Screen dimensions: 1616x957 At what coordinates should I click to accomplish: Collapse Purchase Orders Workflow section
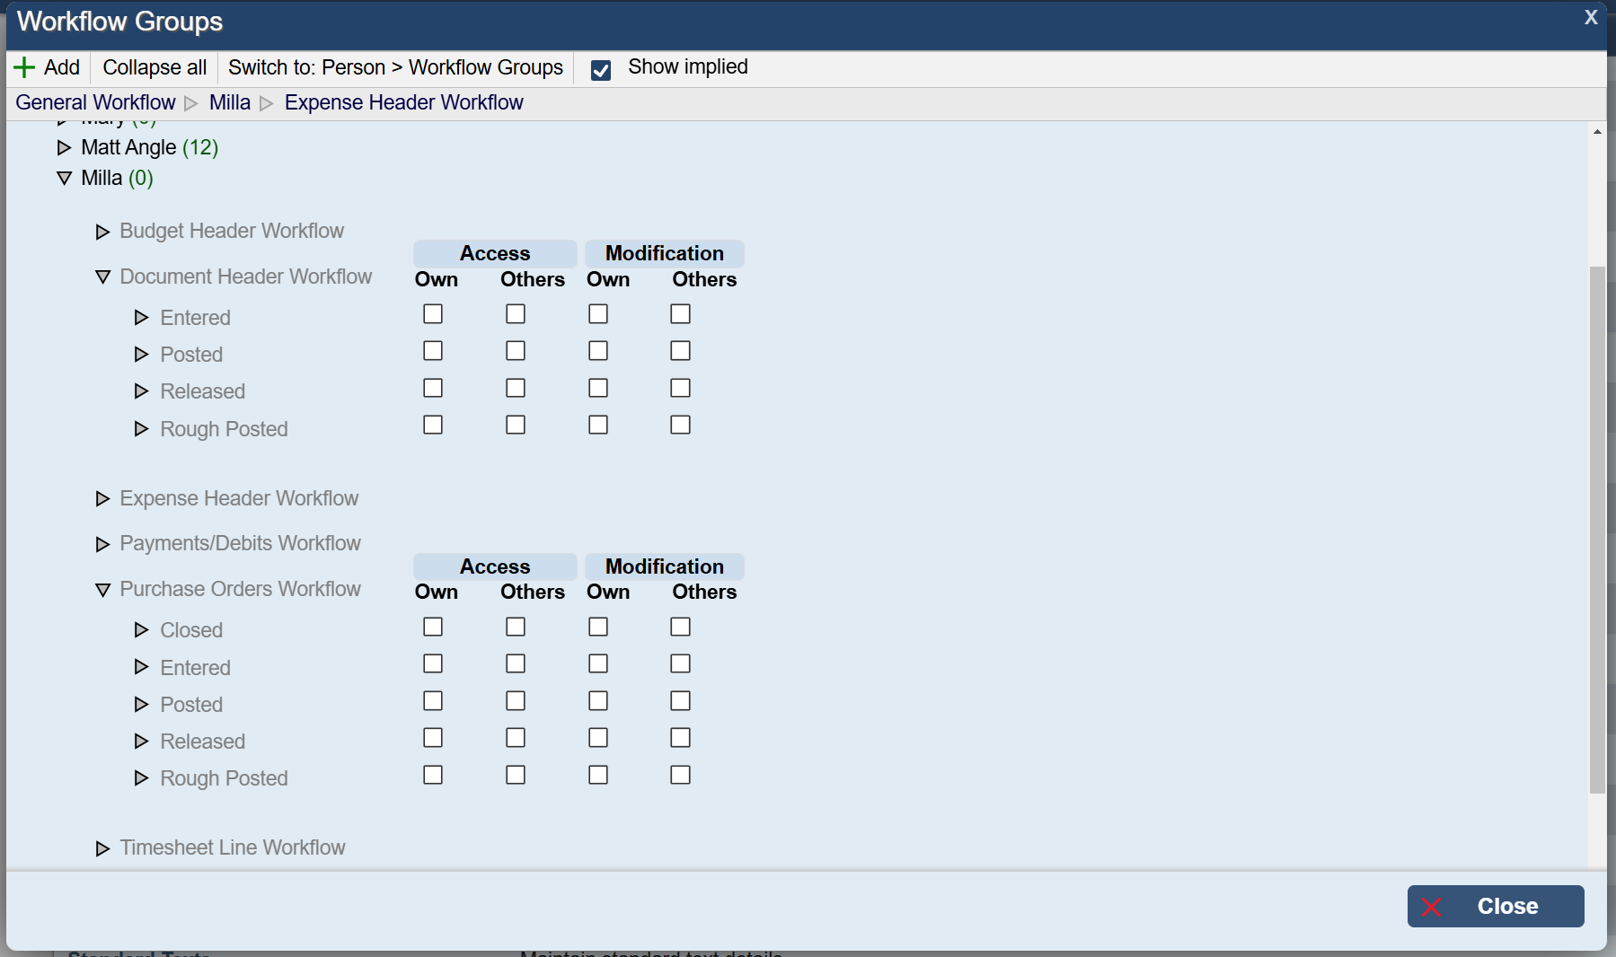(x=102, y=590)
